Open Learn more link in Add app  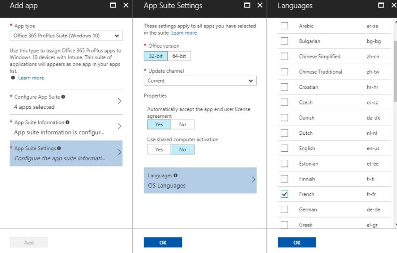[31, 78]
